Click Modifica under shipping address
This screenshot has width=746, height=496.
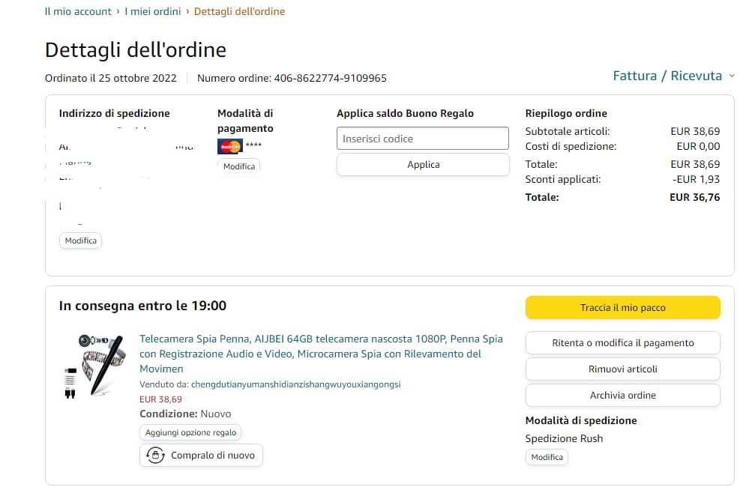80,241
